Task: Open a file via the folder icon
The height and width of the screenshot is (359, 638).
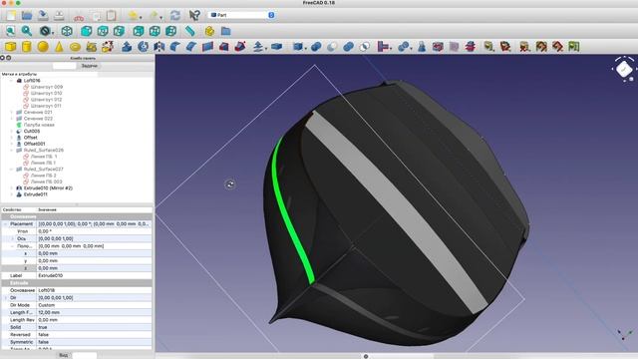Action: tap(27, 16)
